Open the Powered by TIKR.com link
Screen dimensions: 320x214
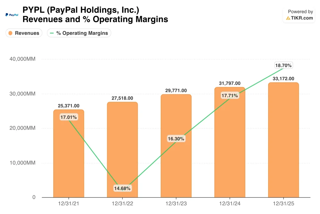pos(299,15)
